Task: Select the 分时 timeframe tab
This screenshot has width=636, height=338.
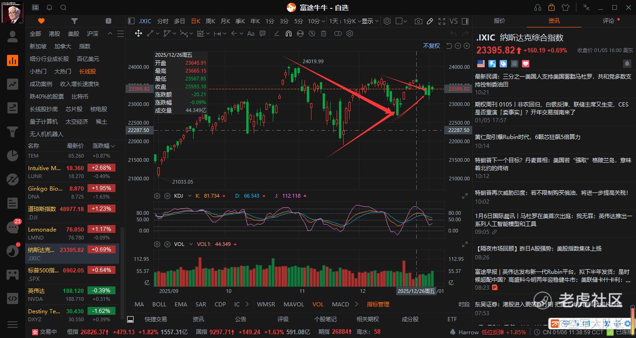Action: 162,21
